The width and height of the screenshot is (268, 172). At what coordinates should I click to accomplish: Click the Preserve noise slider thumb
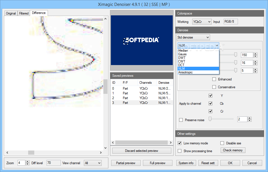(210, 119)
